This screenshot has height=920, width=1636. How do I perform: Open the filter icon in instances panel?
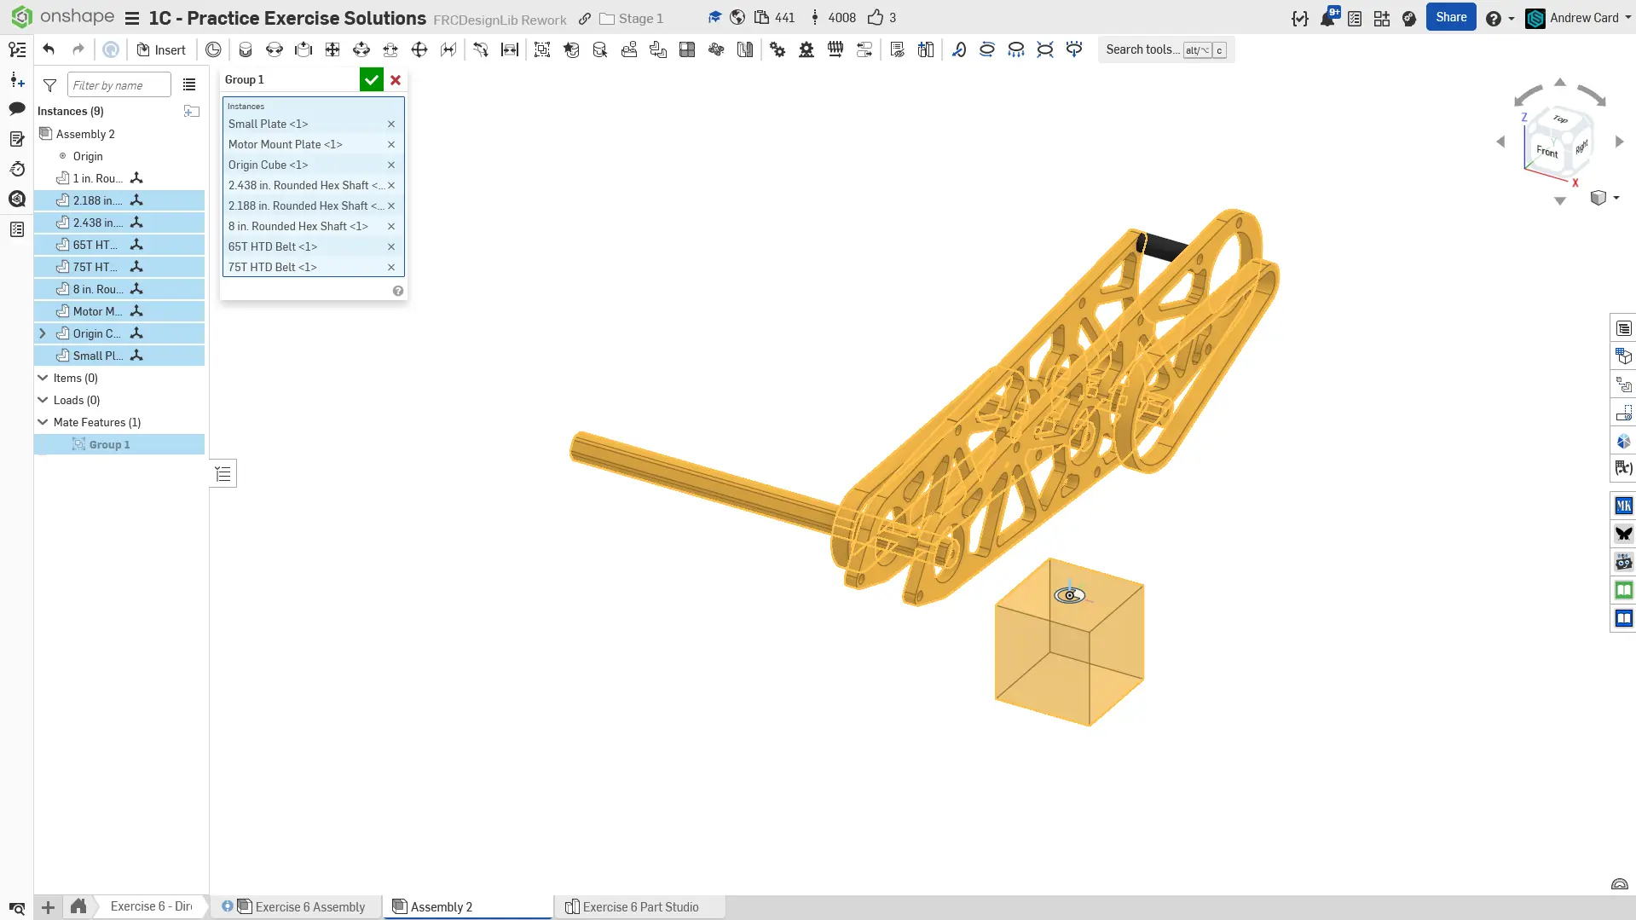(50, 85)
